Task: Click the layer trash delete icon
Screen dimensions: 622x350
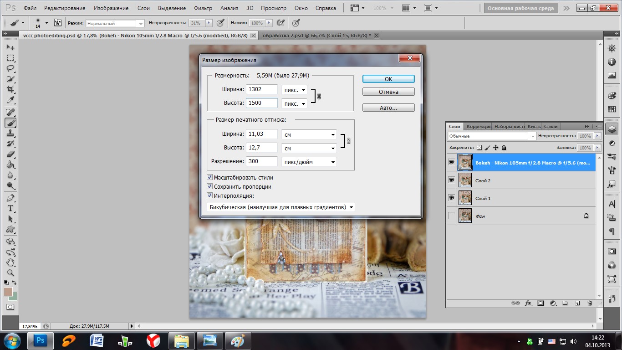Action: point(590,303)
